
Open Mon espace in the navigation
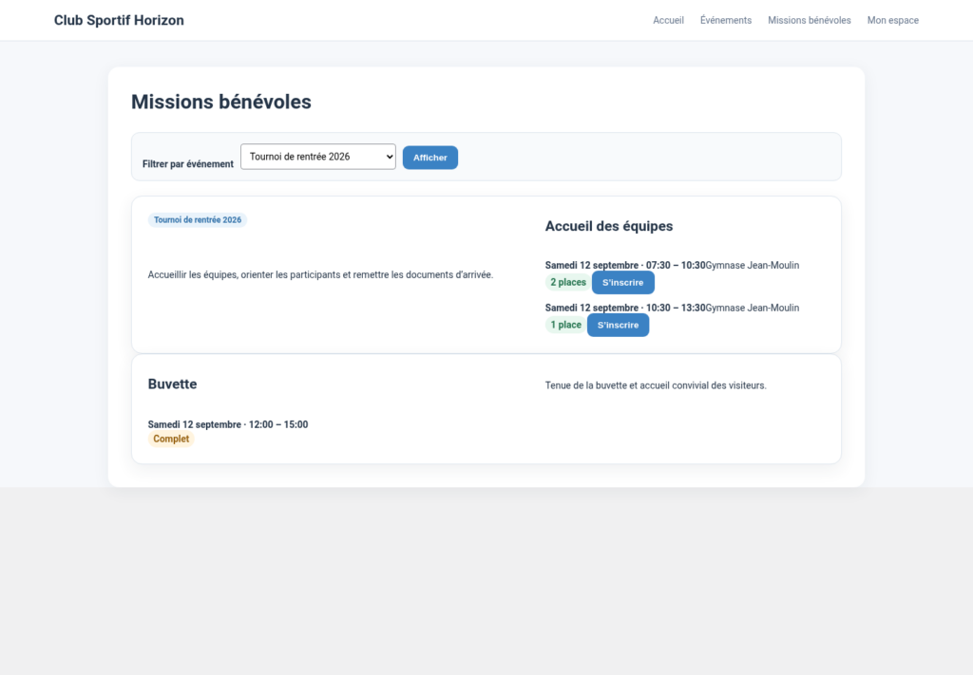pos(893,21)
